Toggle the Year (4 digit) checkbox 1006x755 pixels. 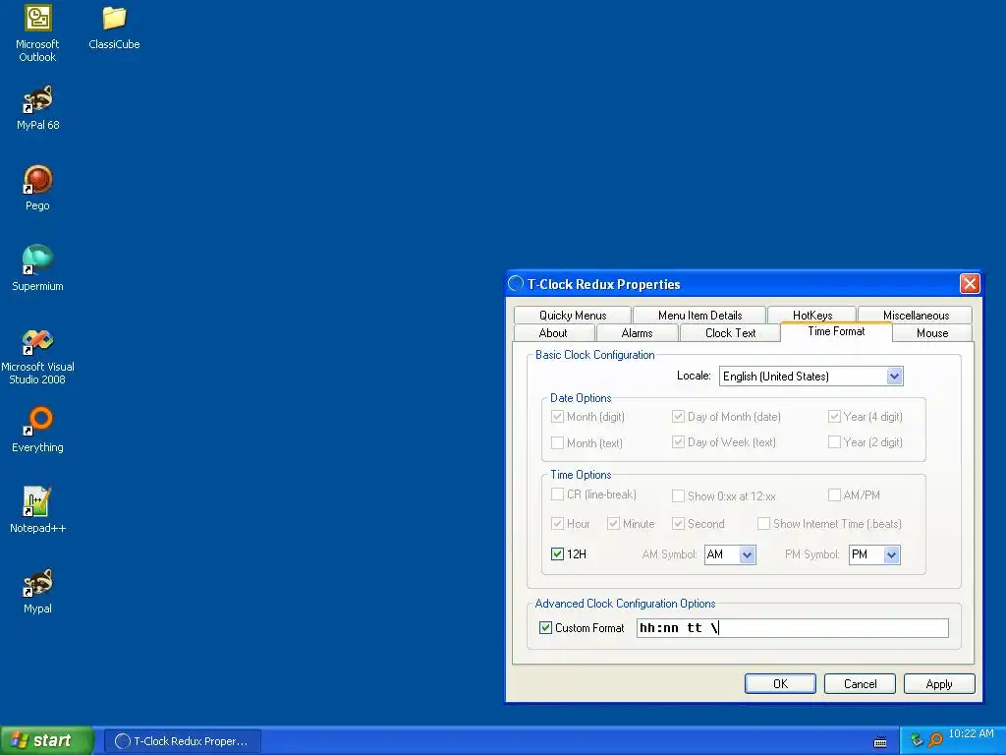coord(834,417)
